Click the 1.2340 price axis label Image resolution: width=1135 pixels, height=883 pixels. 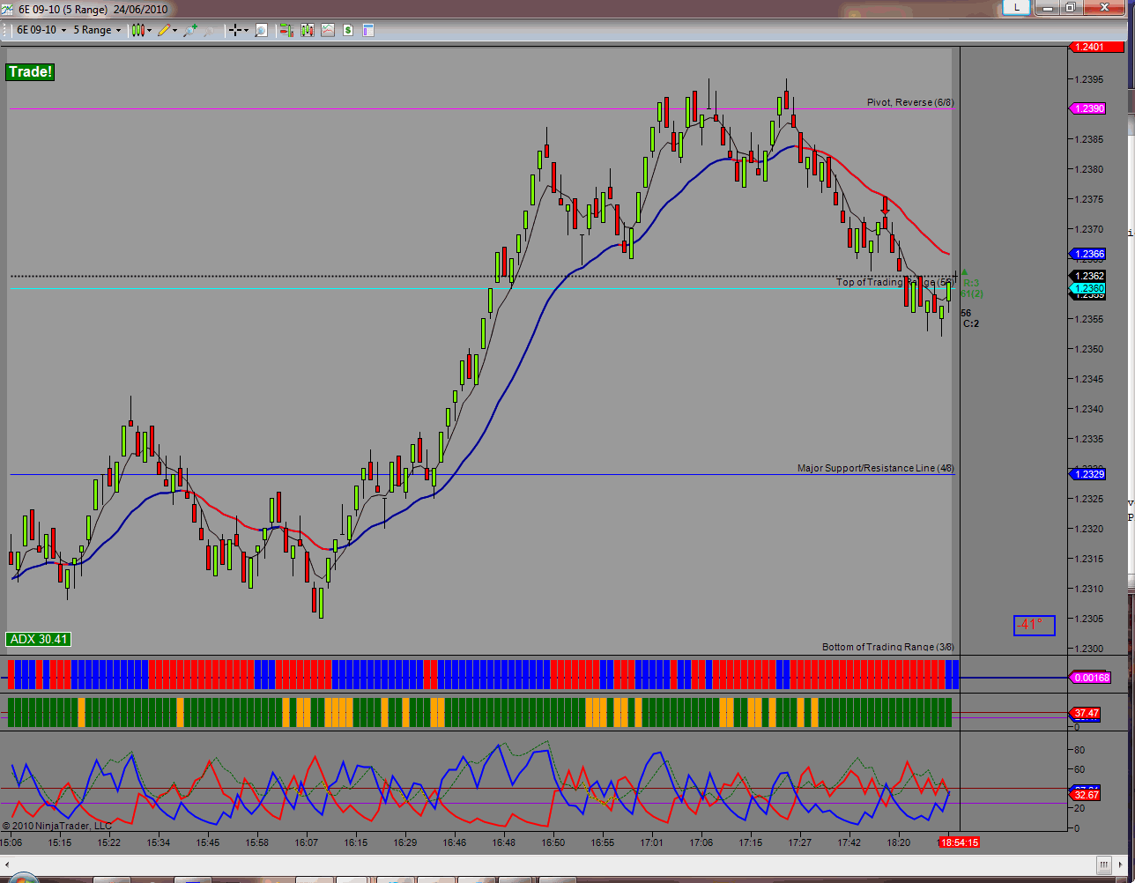(x=1090, y=409)
